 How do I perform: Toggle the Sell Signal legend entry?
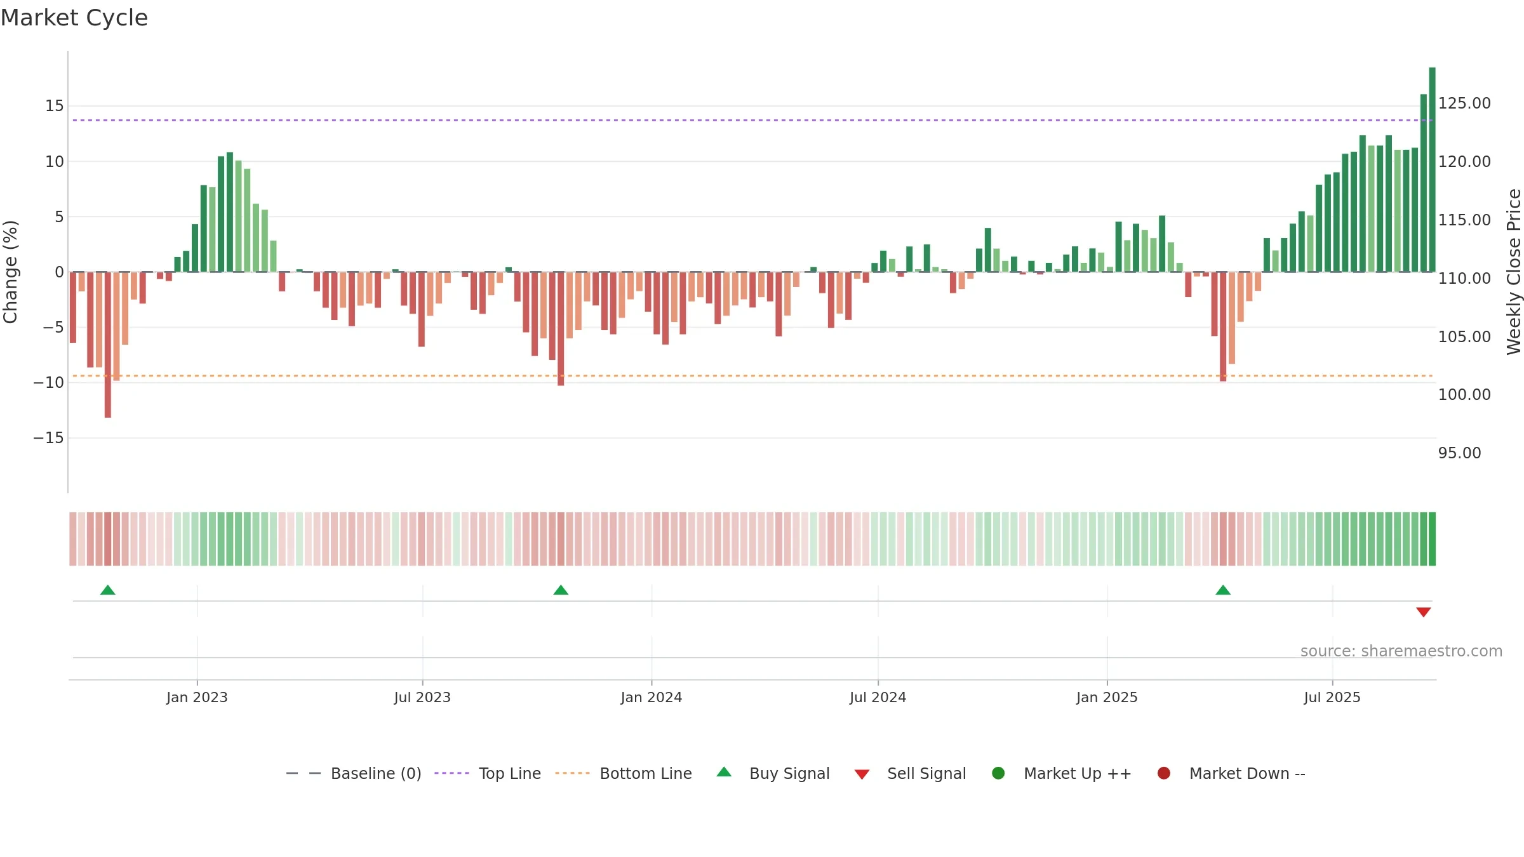910,773
